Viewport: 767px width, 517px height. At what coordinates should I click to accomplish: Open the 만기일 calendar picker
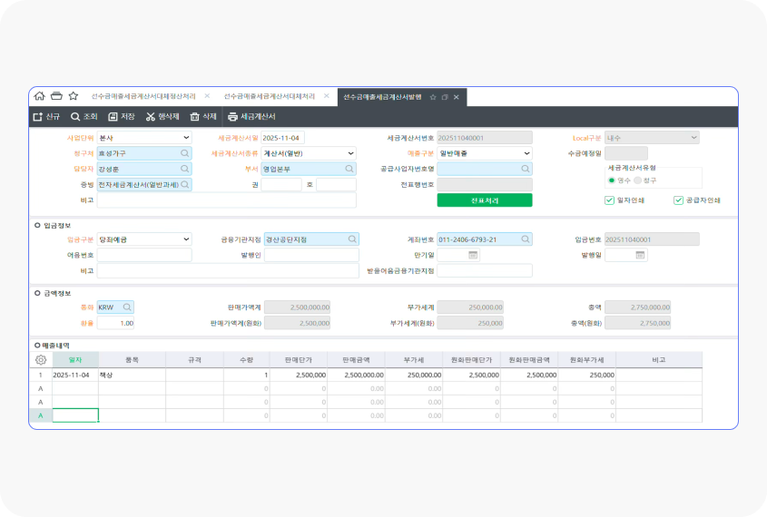click(x=473, y=256)
